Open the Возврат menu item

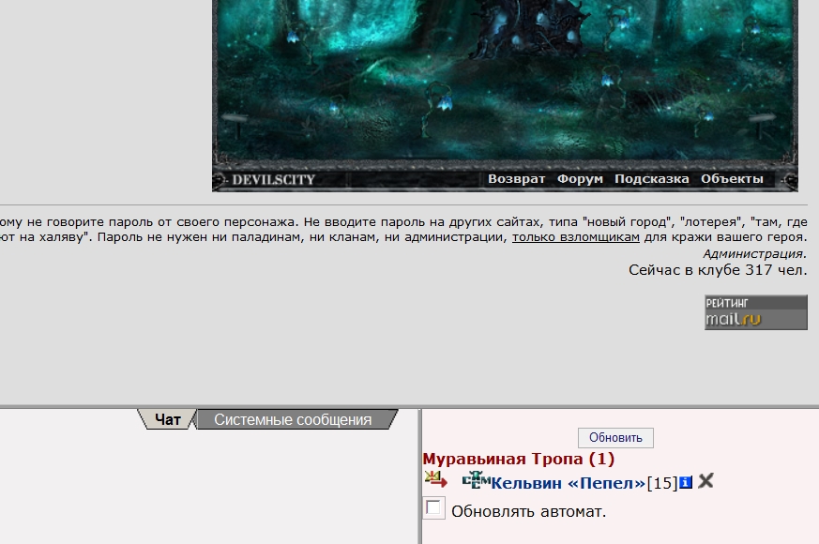point(516,179)
